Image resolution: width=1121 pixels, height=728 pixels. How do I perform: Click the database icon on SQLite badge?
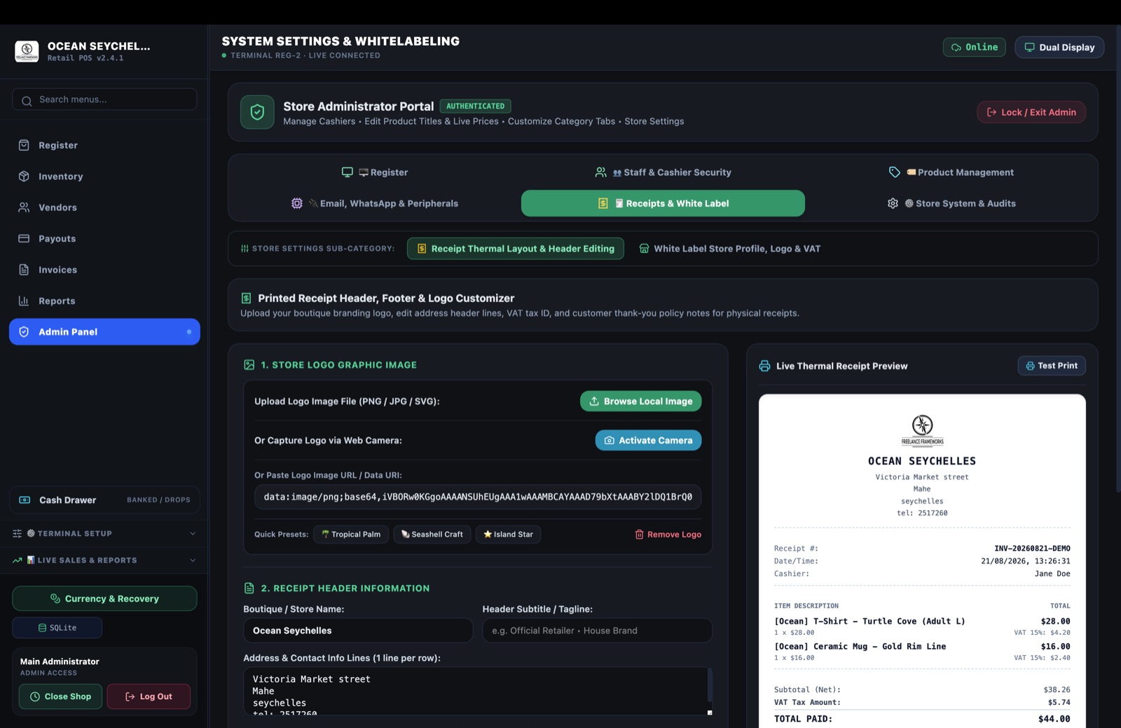tap(42, 628)
